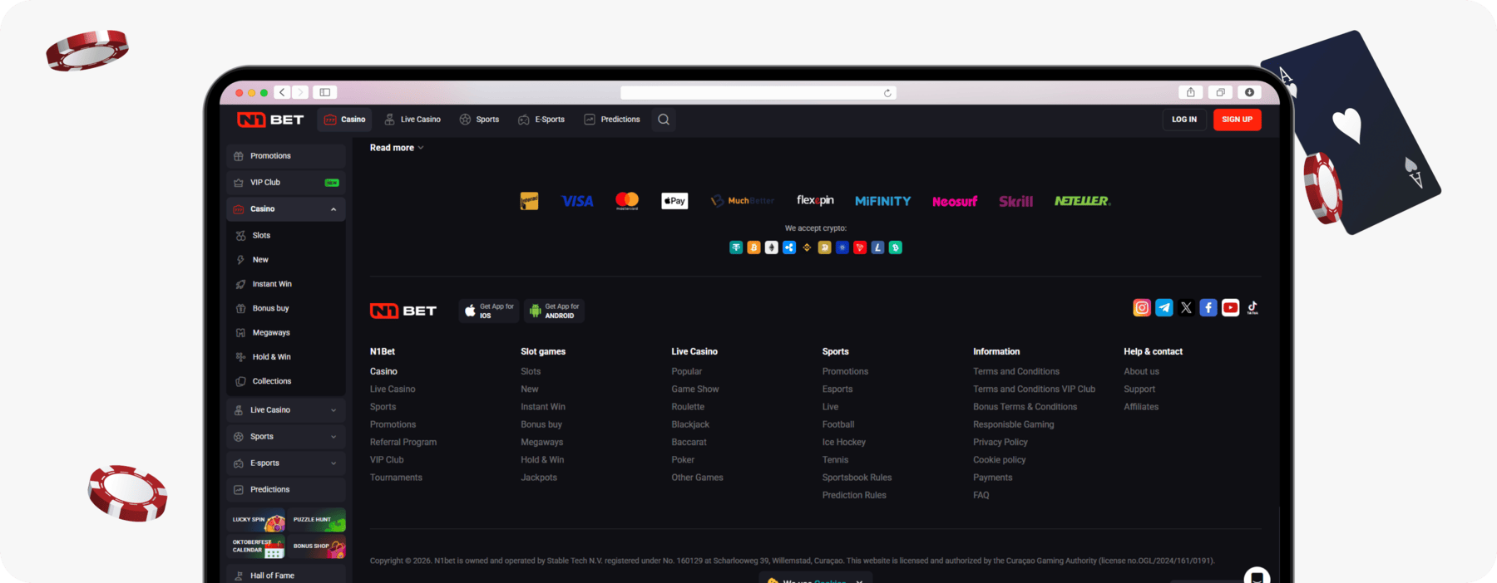Open the Lucky Spin banner thumbnail

pos(256,521)
